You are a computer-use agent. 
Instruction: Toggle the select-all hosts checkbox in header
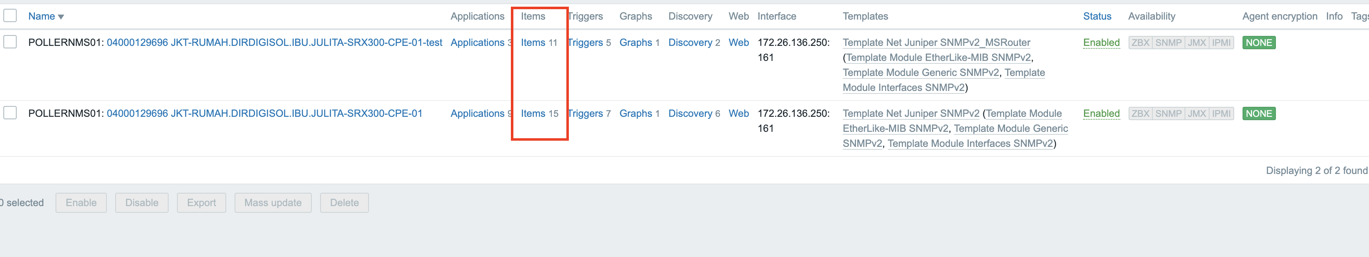click(10, 15)
